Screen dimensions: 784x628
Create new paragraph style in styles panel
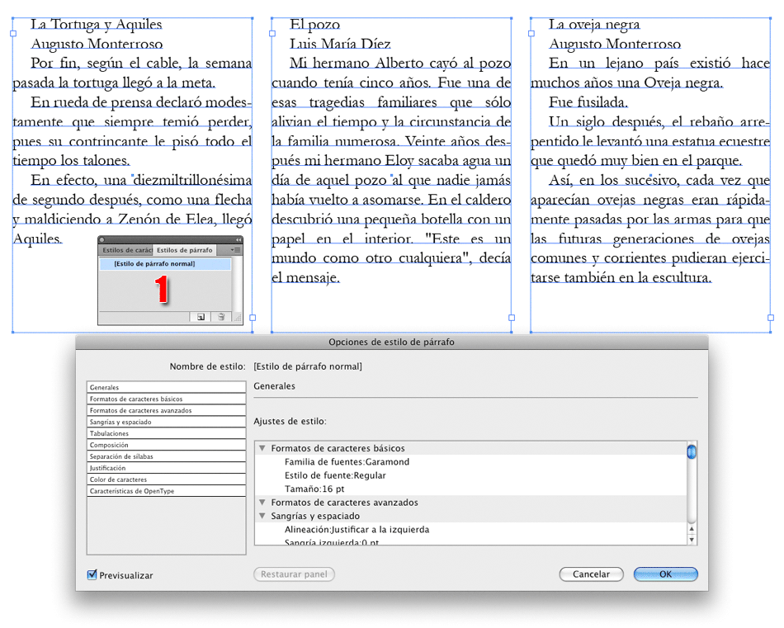(201, 317)
